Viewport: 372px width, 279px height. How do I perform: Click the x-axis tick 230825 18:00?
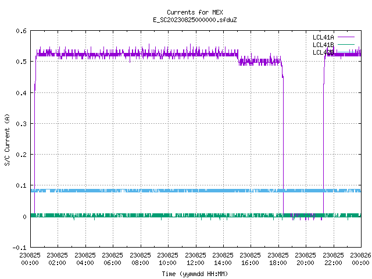click(278, 259)
